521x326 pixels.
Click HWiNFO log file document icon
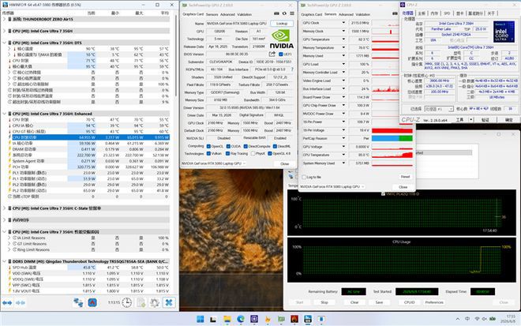click(141, 303)
